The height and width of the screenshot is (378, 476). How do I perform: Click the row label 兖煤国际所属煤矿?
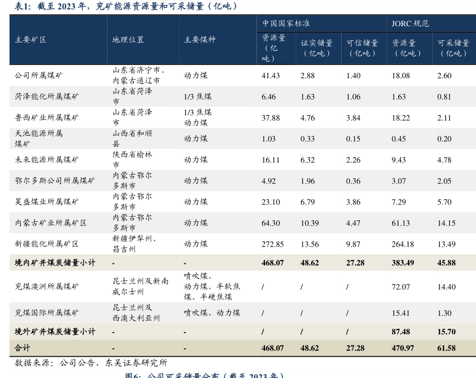point(46,313)
